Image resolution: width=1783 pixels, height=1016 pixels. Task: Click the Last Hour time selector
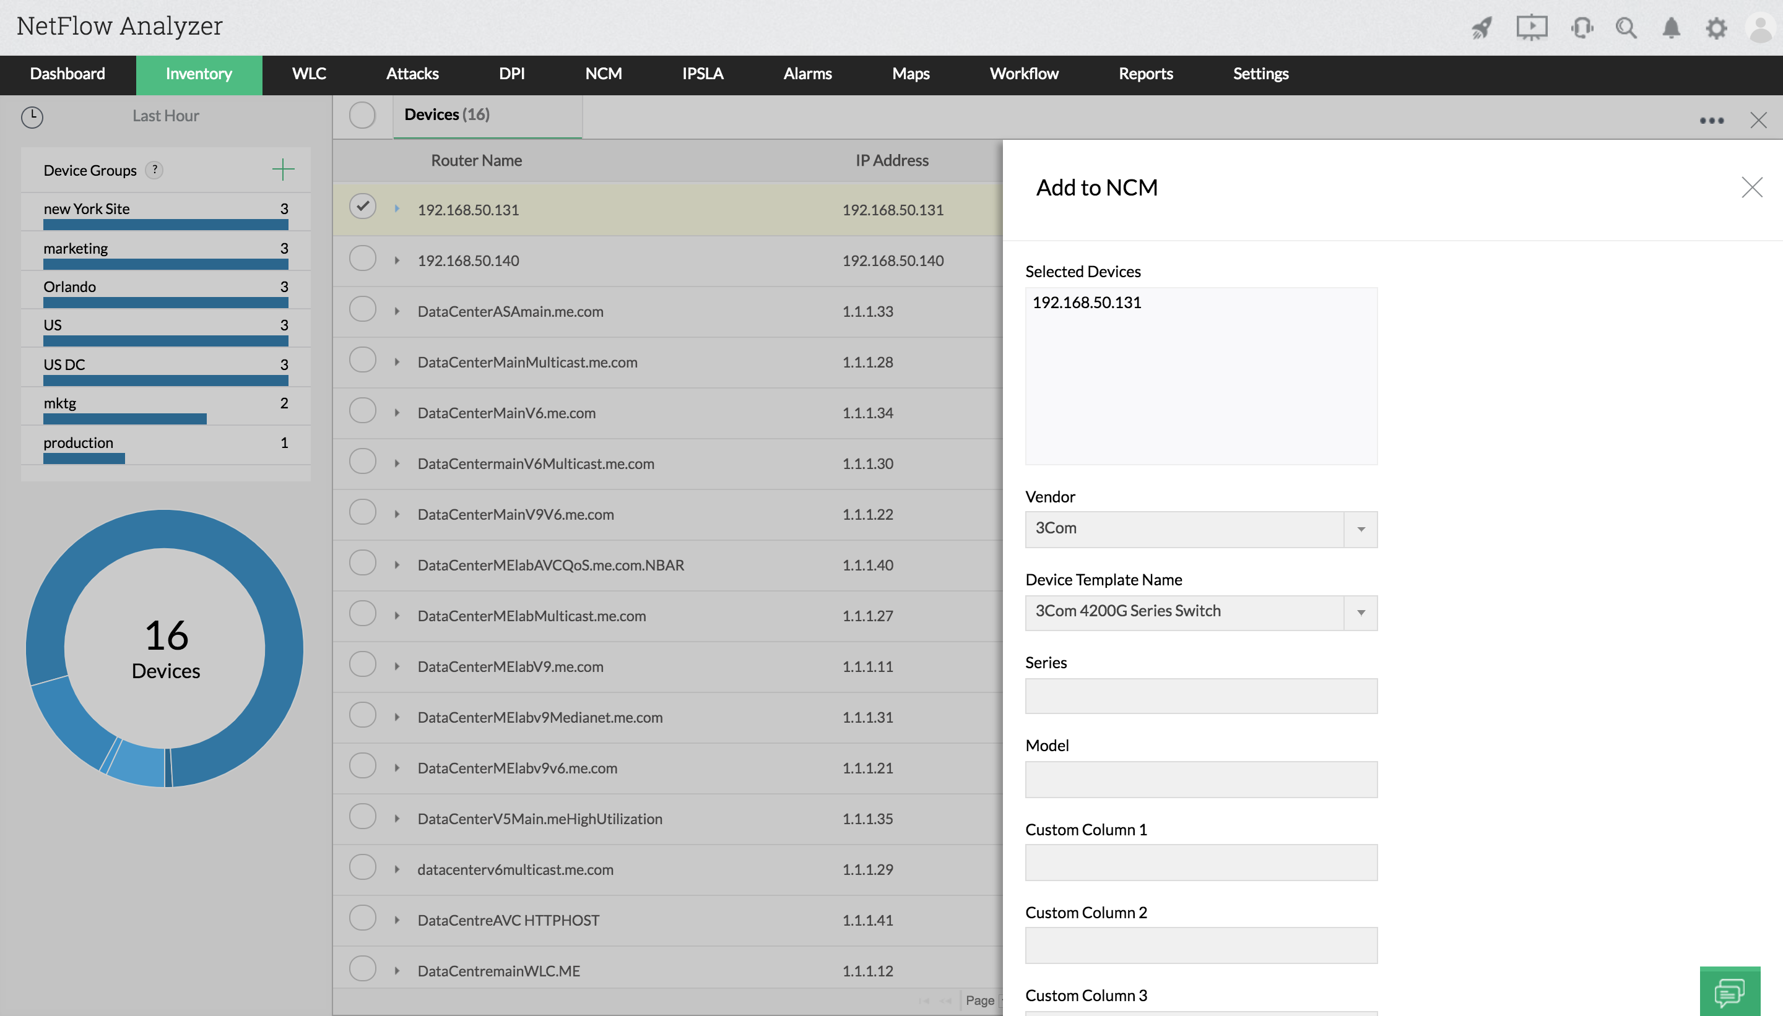165,116
